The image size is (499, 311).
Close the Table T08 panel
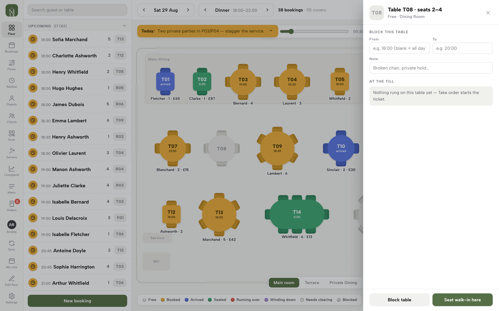pos(488,13)
